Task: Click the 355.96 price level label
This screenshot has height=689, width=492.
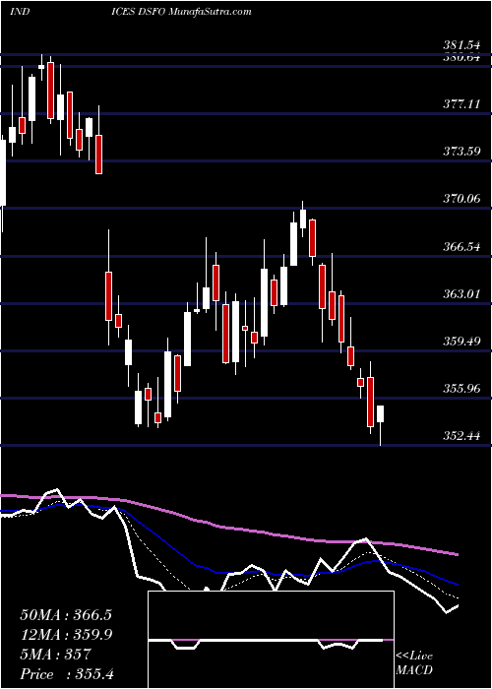Action: (461, 389)
